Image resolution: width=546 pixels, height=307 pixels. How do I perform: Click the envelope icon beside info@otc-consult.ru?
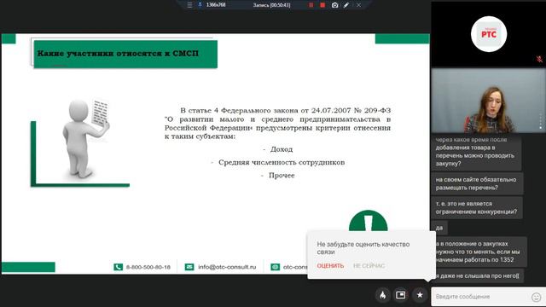coord(189,267)
